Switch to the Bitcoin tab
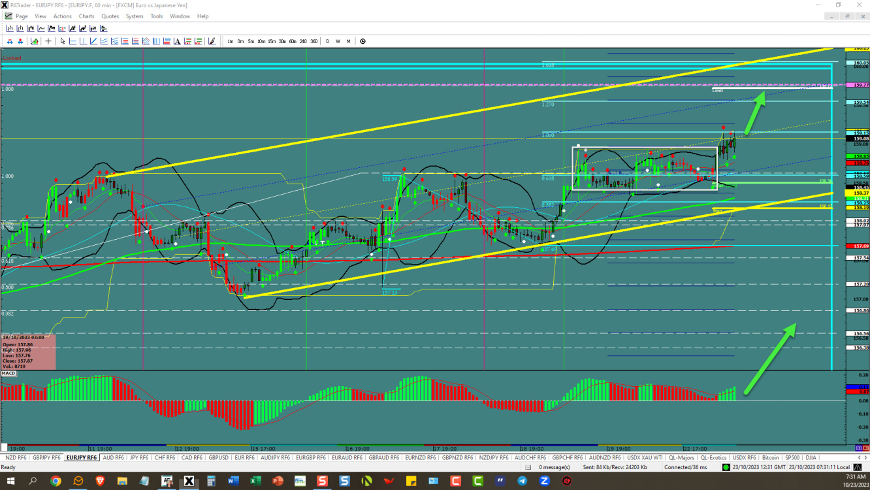The width and height of the screenshot is (870, 490). click(771, 457)
